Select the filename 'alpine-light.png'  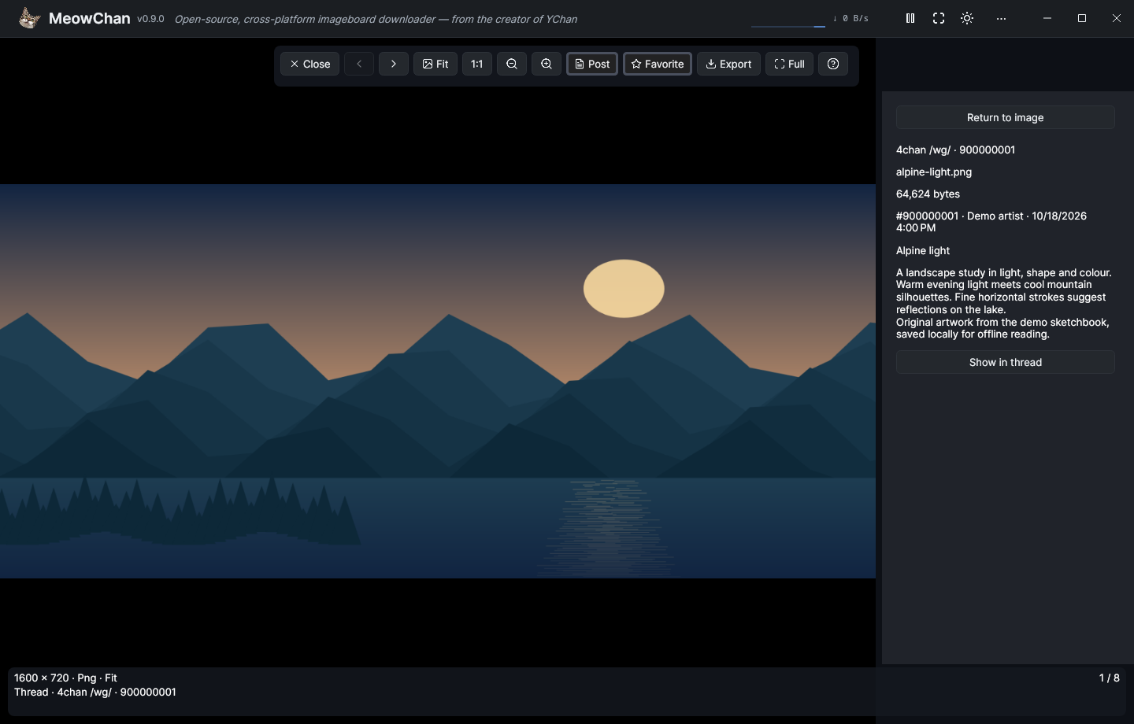click(934, 172)
